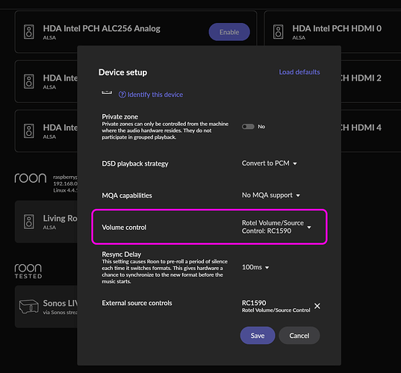Click Load defaults in Device setup
The height and width of the screenshot is (373, 401).
click(299, 72)
